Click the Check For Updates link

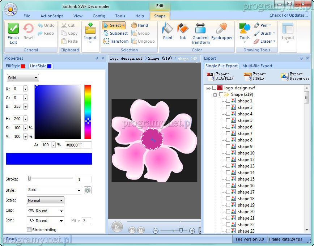(288, 15)
